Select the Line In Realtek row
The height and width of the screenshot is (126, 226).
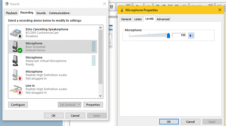click(x=53, y=89)
